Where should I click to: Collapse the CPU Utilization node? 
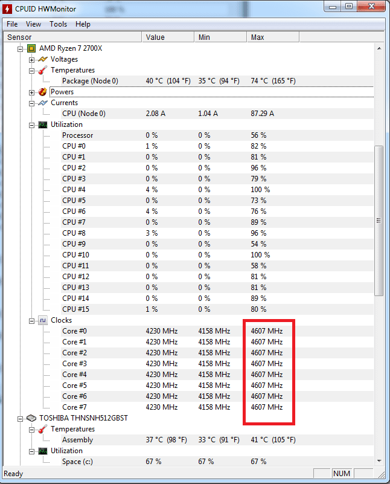click(31, 125)
